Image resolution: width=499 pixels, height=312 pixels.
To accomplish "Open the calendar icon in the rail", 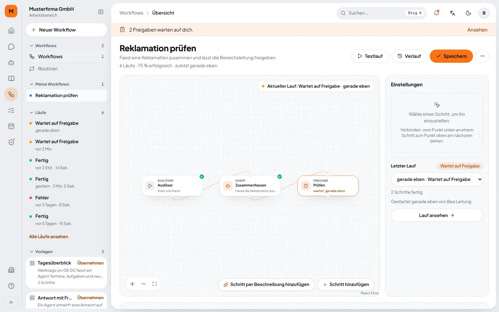I will pyautogui.click(x=11, y=126).
